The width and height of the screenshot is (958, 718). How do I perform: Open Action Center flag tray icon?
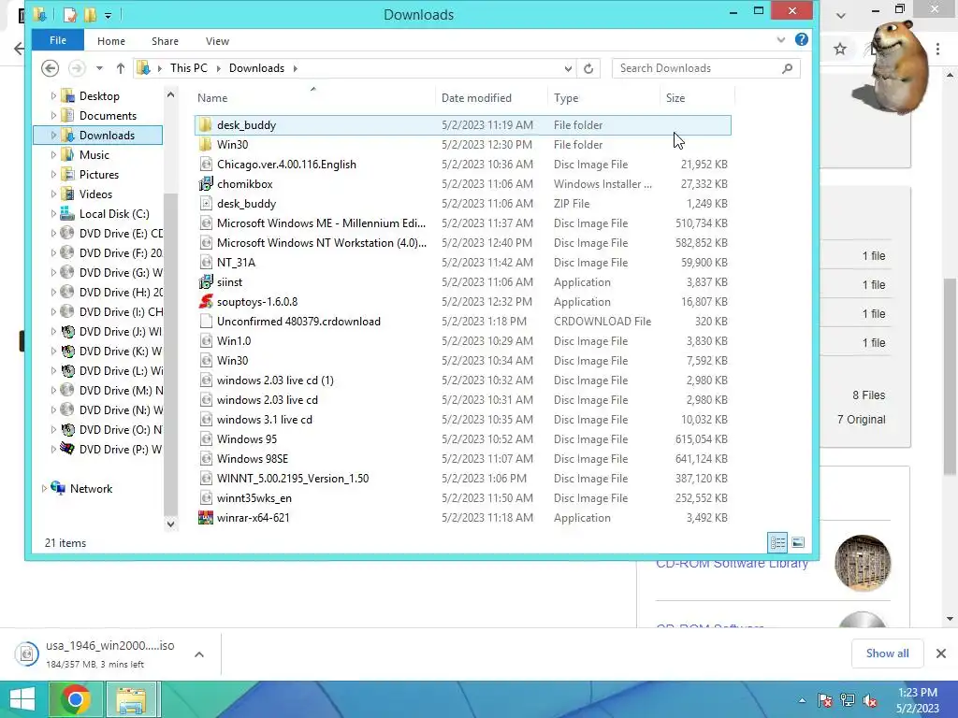pyautogui.click(x=825, y=700)
